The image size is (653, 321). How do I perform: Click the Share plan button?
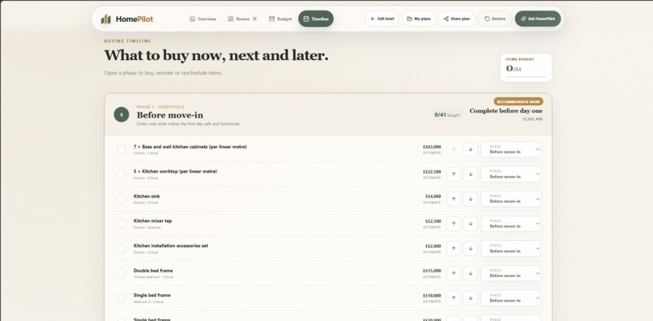tap(456, 19)
